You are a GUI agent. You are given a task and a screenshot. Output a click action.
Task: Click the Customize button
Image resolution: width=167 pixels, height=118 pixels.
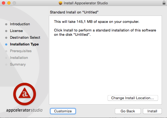point(63,111)
